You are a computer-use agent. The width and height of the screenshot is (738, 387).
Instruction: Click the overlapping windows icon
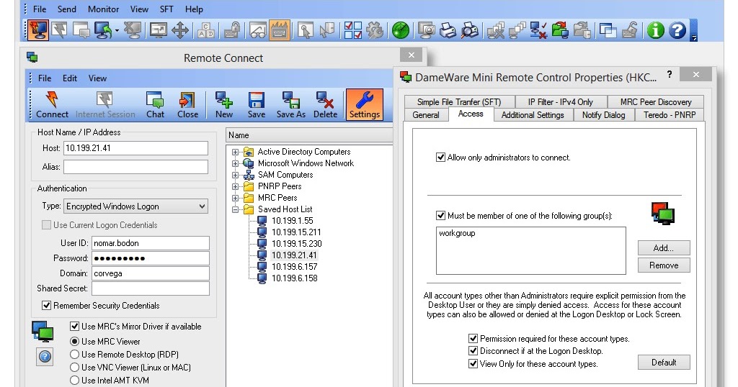[x=608, y=30]
